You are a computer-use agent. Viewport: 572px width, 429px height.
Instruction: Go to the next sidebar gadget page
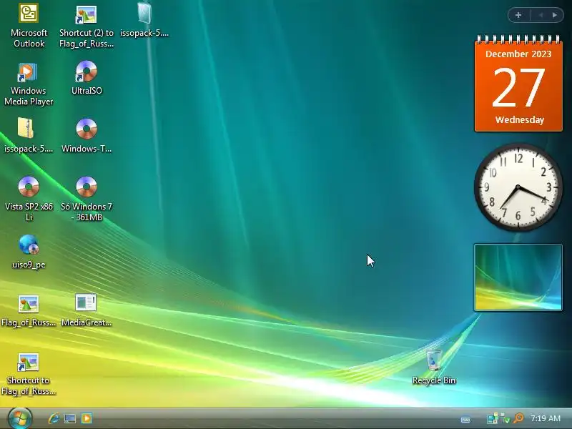(x=555, y=15)
